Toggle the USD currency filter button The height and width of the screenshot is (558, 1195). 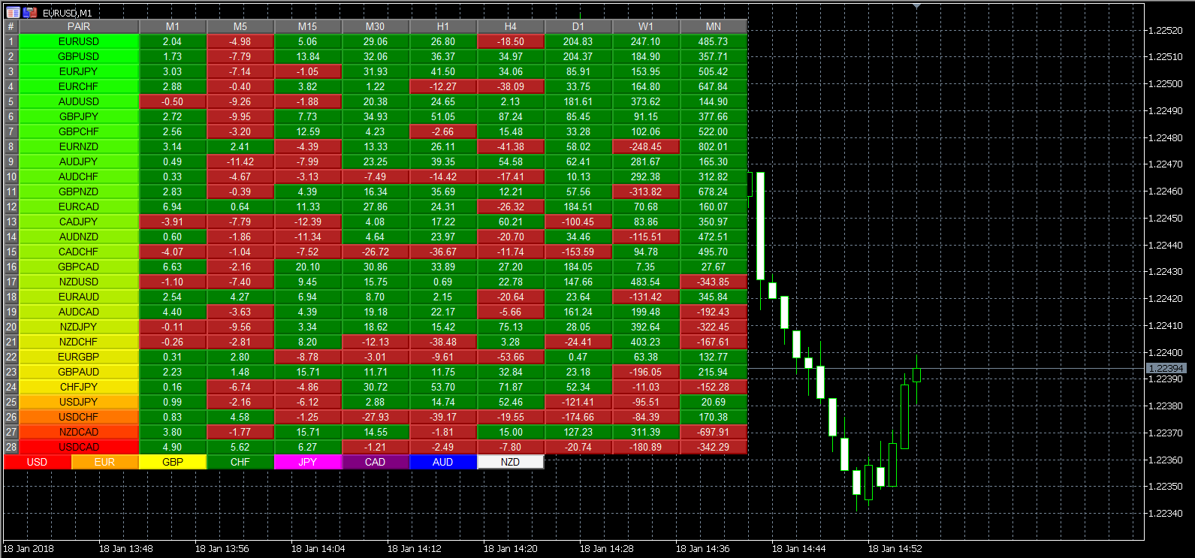click(37, 462)
